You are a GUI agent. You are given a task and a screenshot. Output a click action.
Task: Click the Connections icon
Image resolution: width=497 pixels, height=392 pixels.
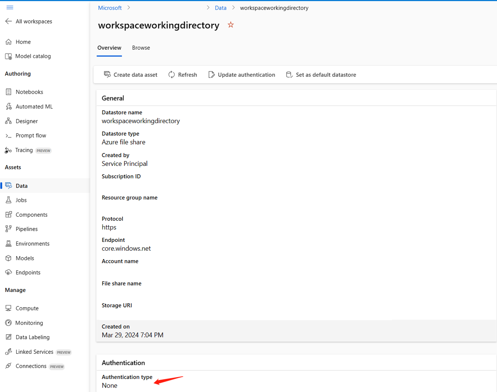[8, 366]
